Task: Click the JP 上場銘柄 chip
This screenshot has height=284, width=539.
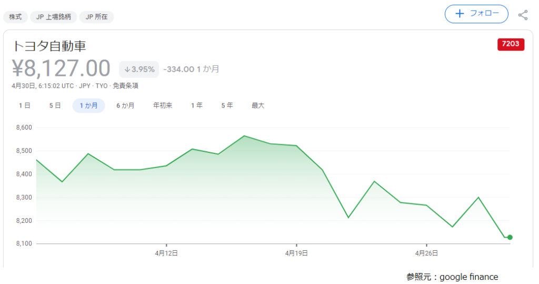Action: [x=54, y=17]
